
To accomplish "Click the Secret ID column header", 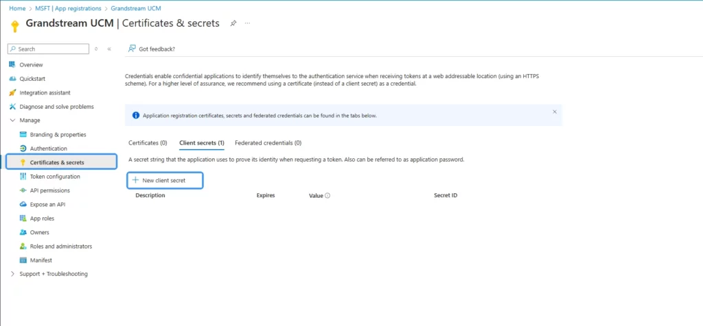I will [446, 196].
